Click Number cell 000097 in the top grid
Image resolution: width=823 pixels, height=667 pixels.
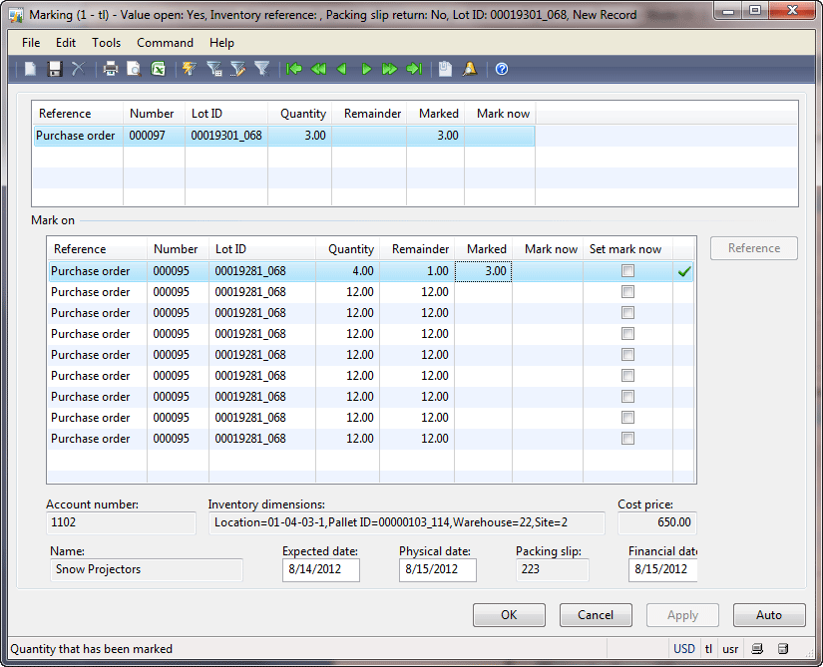click(154, 136)
